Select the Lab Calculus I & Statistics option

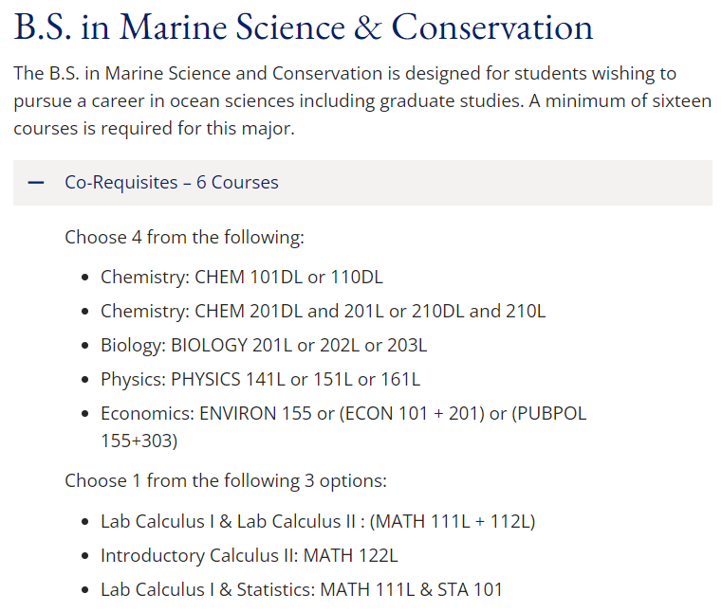pos(302,589)
